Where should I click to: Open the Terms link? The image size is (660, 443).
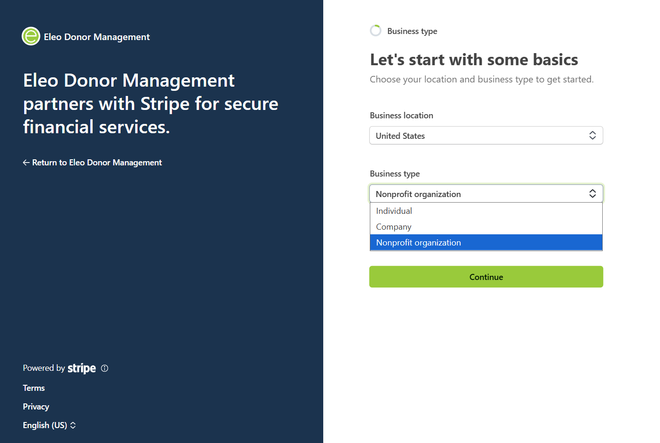click(34, 388)
